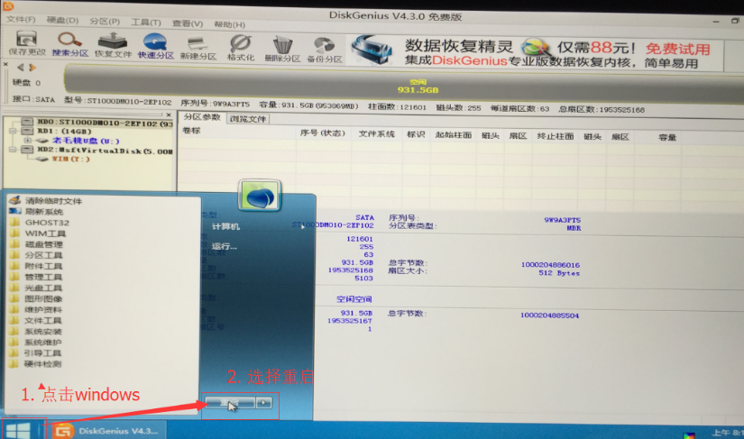Click the start menu user picture

(x=260, y=196)
